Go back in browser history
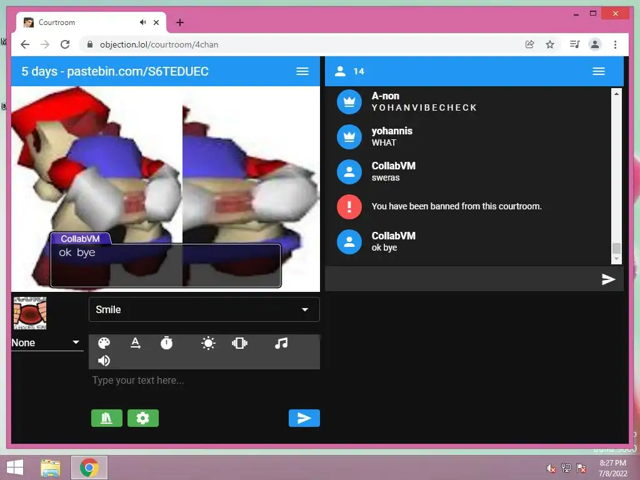The image size is (640, 480). (25, 44)
